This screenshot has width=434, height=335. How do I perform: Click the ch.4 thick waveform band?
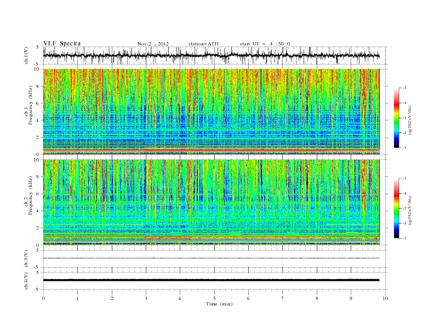tap(211, 280)
